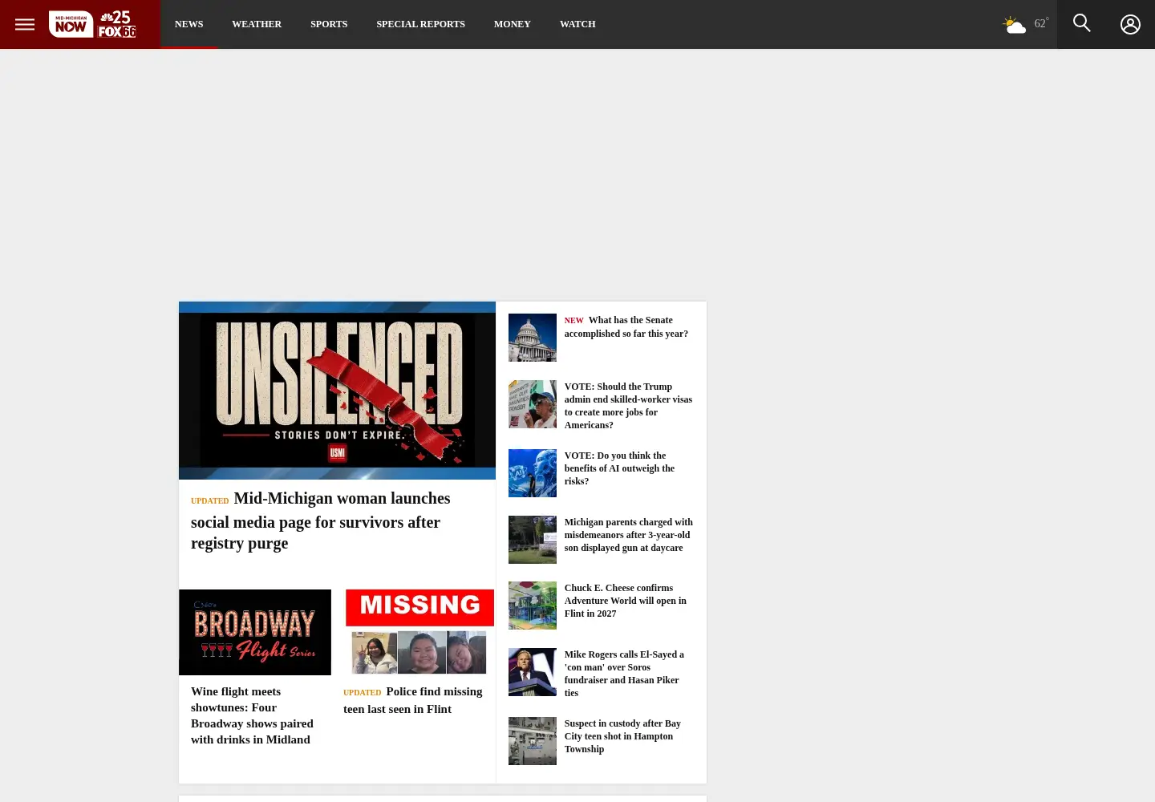Click the Mid-Michigan NOW logo
The image size is (1155, 802).
tap(71, 24)
